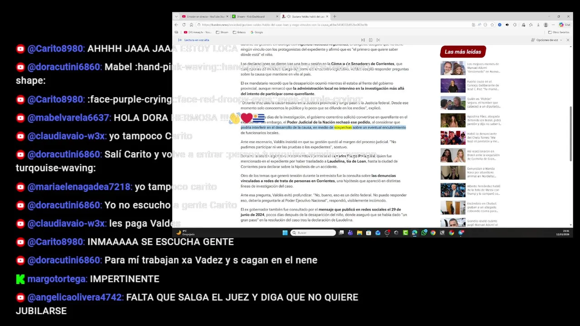Expand the Otros favoritos folder

click(559, 32)
